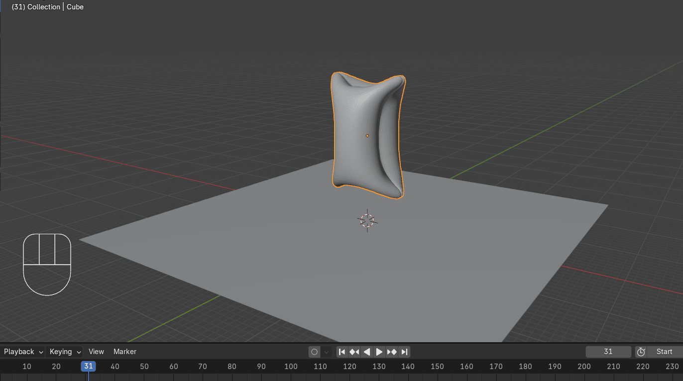Open the View menu in the timeline
The width and height of the screenshot is (683, 381).
pyautogui.click(x=96, y=352)
